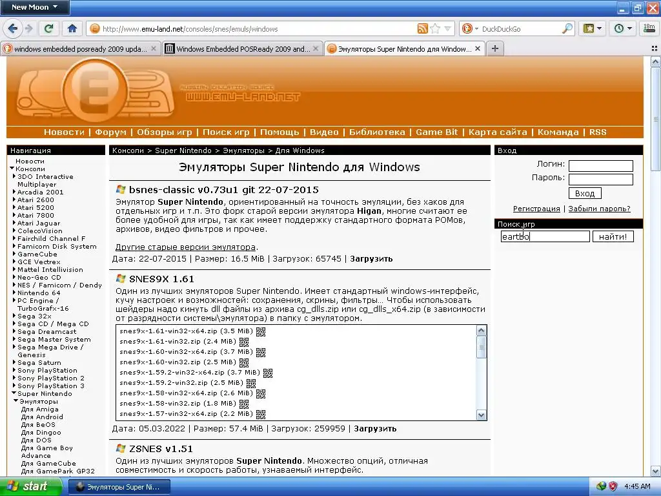Screen dimensions: 661x496
Task: Bookmark page with the star icon
Action: 435,28
